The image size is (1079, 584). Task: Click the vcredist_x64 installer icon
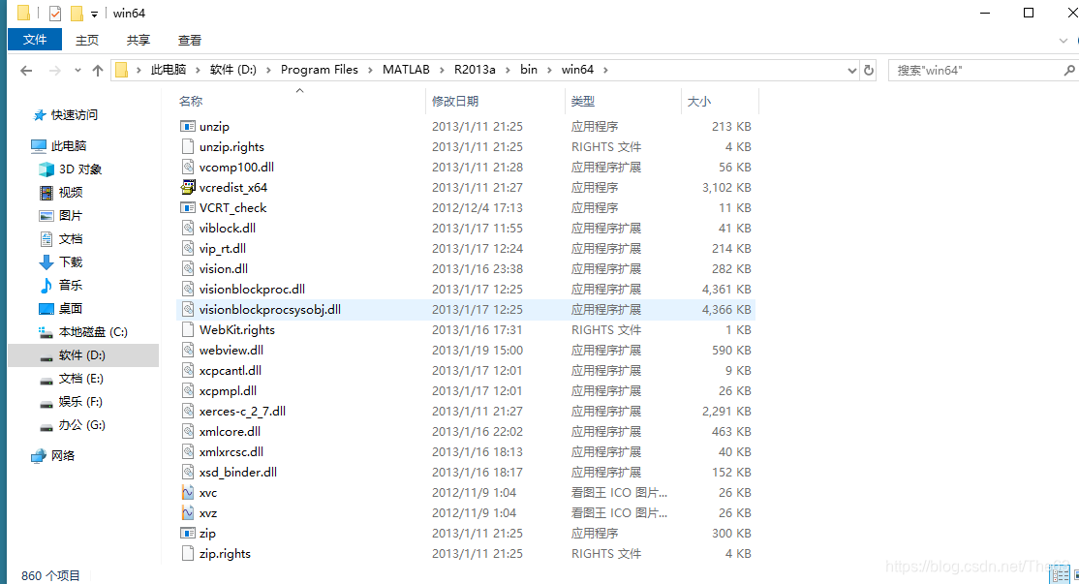187,187
